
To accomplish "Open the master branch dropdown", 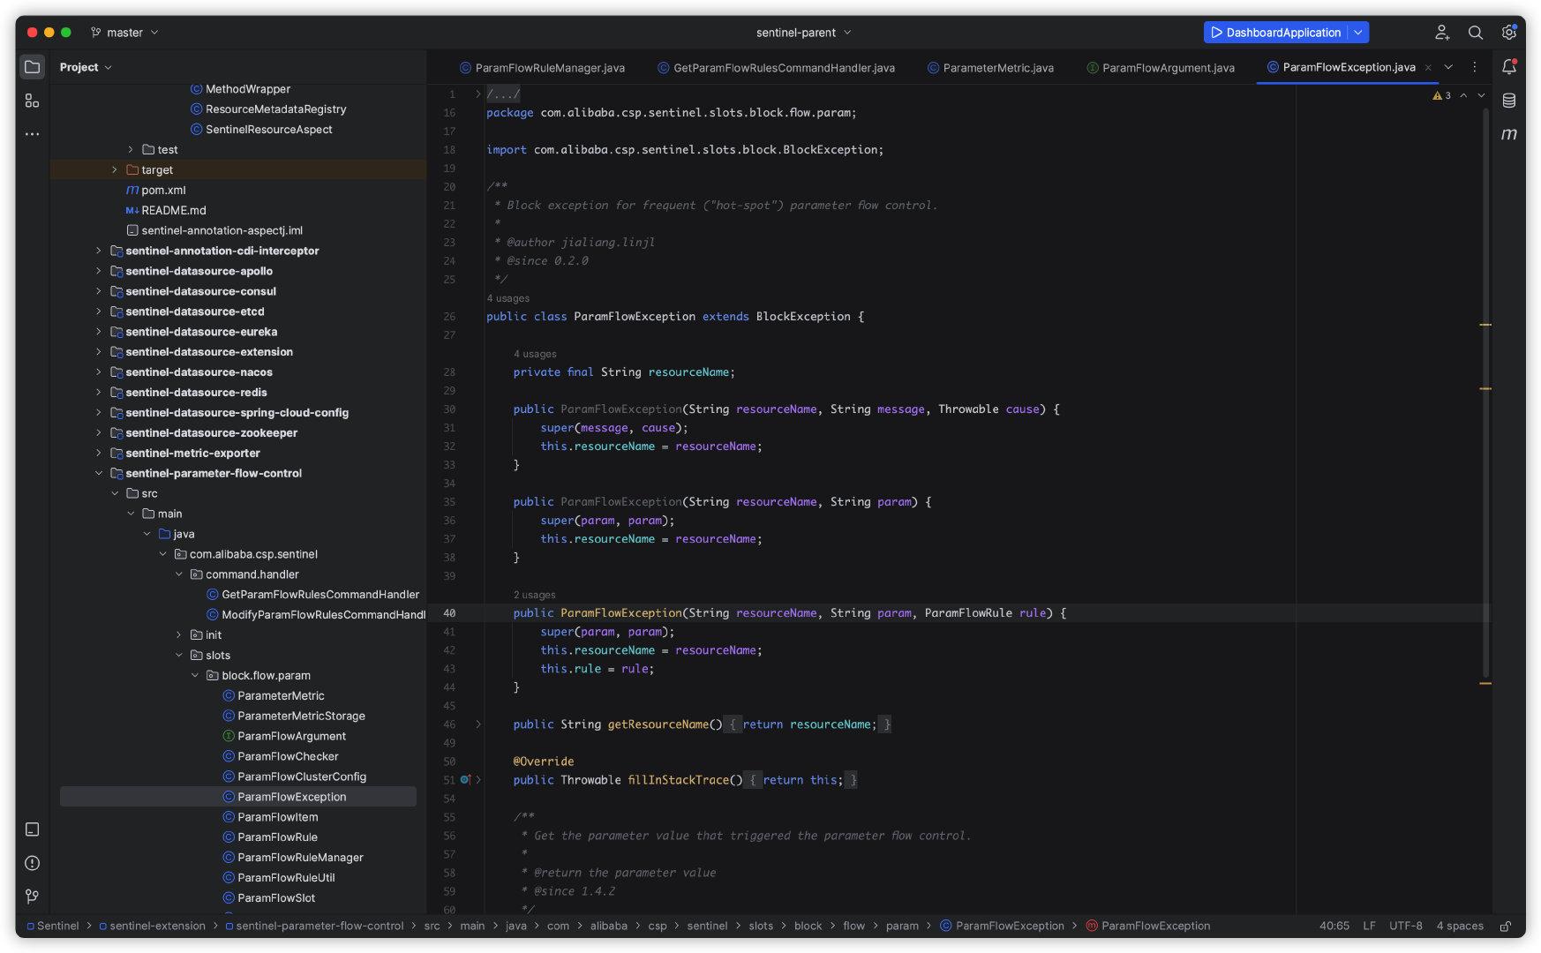I will [124, 33].
